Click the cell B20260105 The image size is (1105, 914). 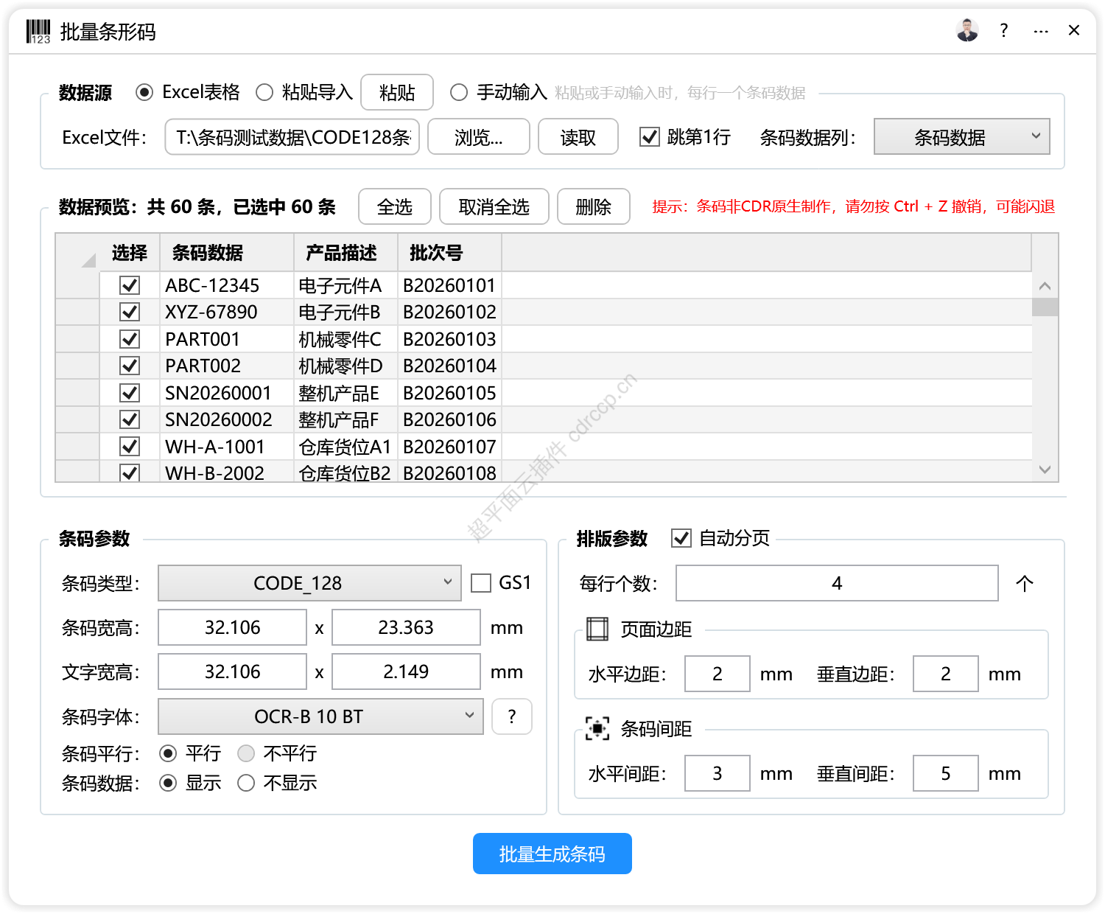pyautogui.click(x=449, y=393)
